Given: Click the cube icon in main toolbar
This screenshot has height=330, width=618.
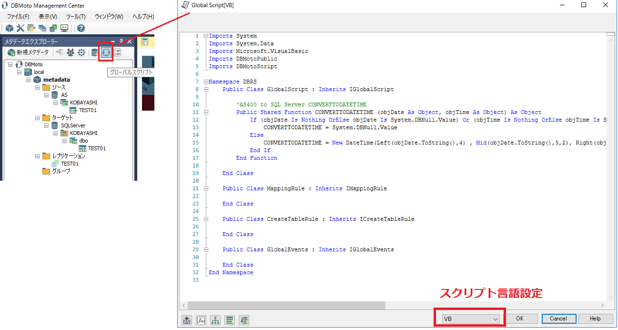Looking at the screenshot, I should point(10,28).
